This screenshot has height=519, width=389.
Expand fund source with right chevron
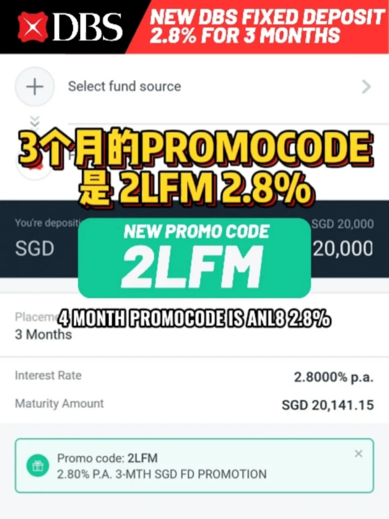(366, 86)
